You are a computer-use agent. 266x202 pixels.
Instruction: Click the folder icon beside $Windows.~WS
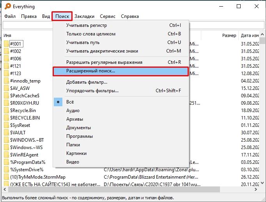click(6, 147)
